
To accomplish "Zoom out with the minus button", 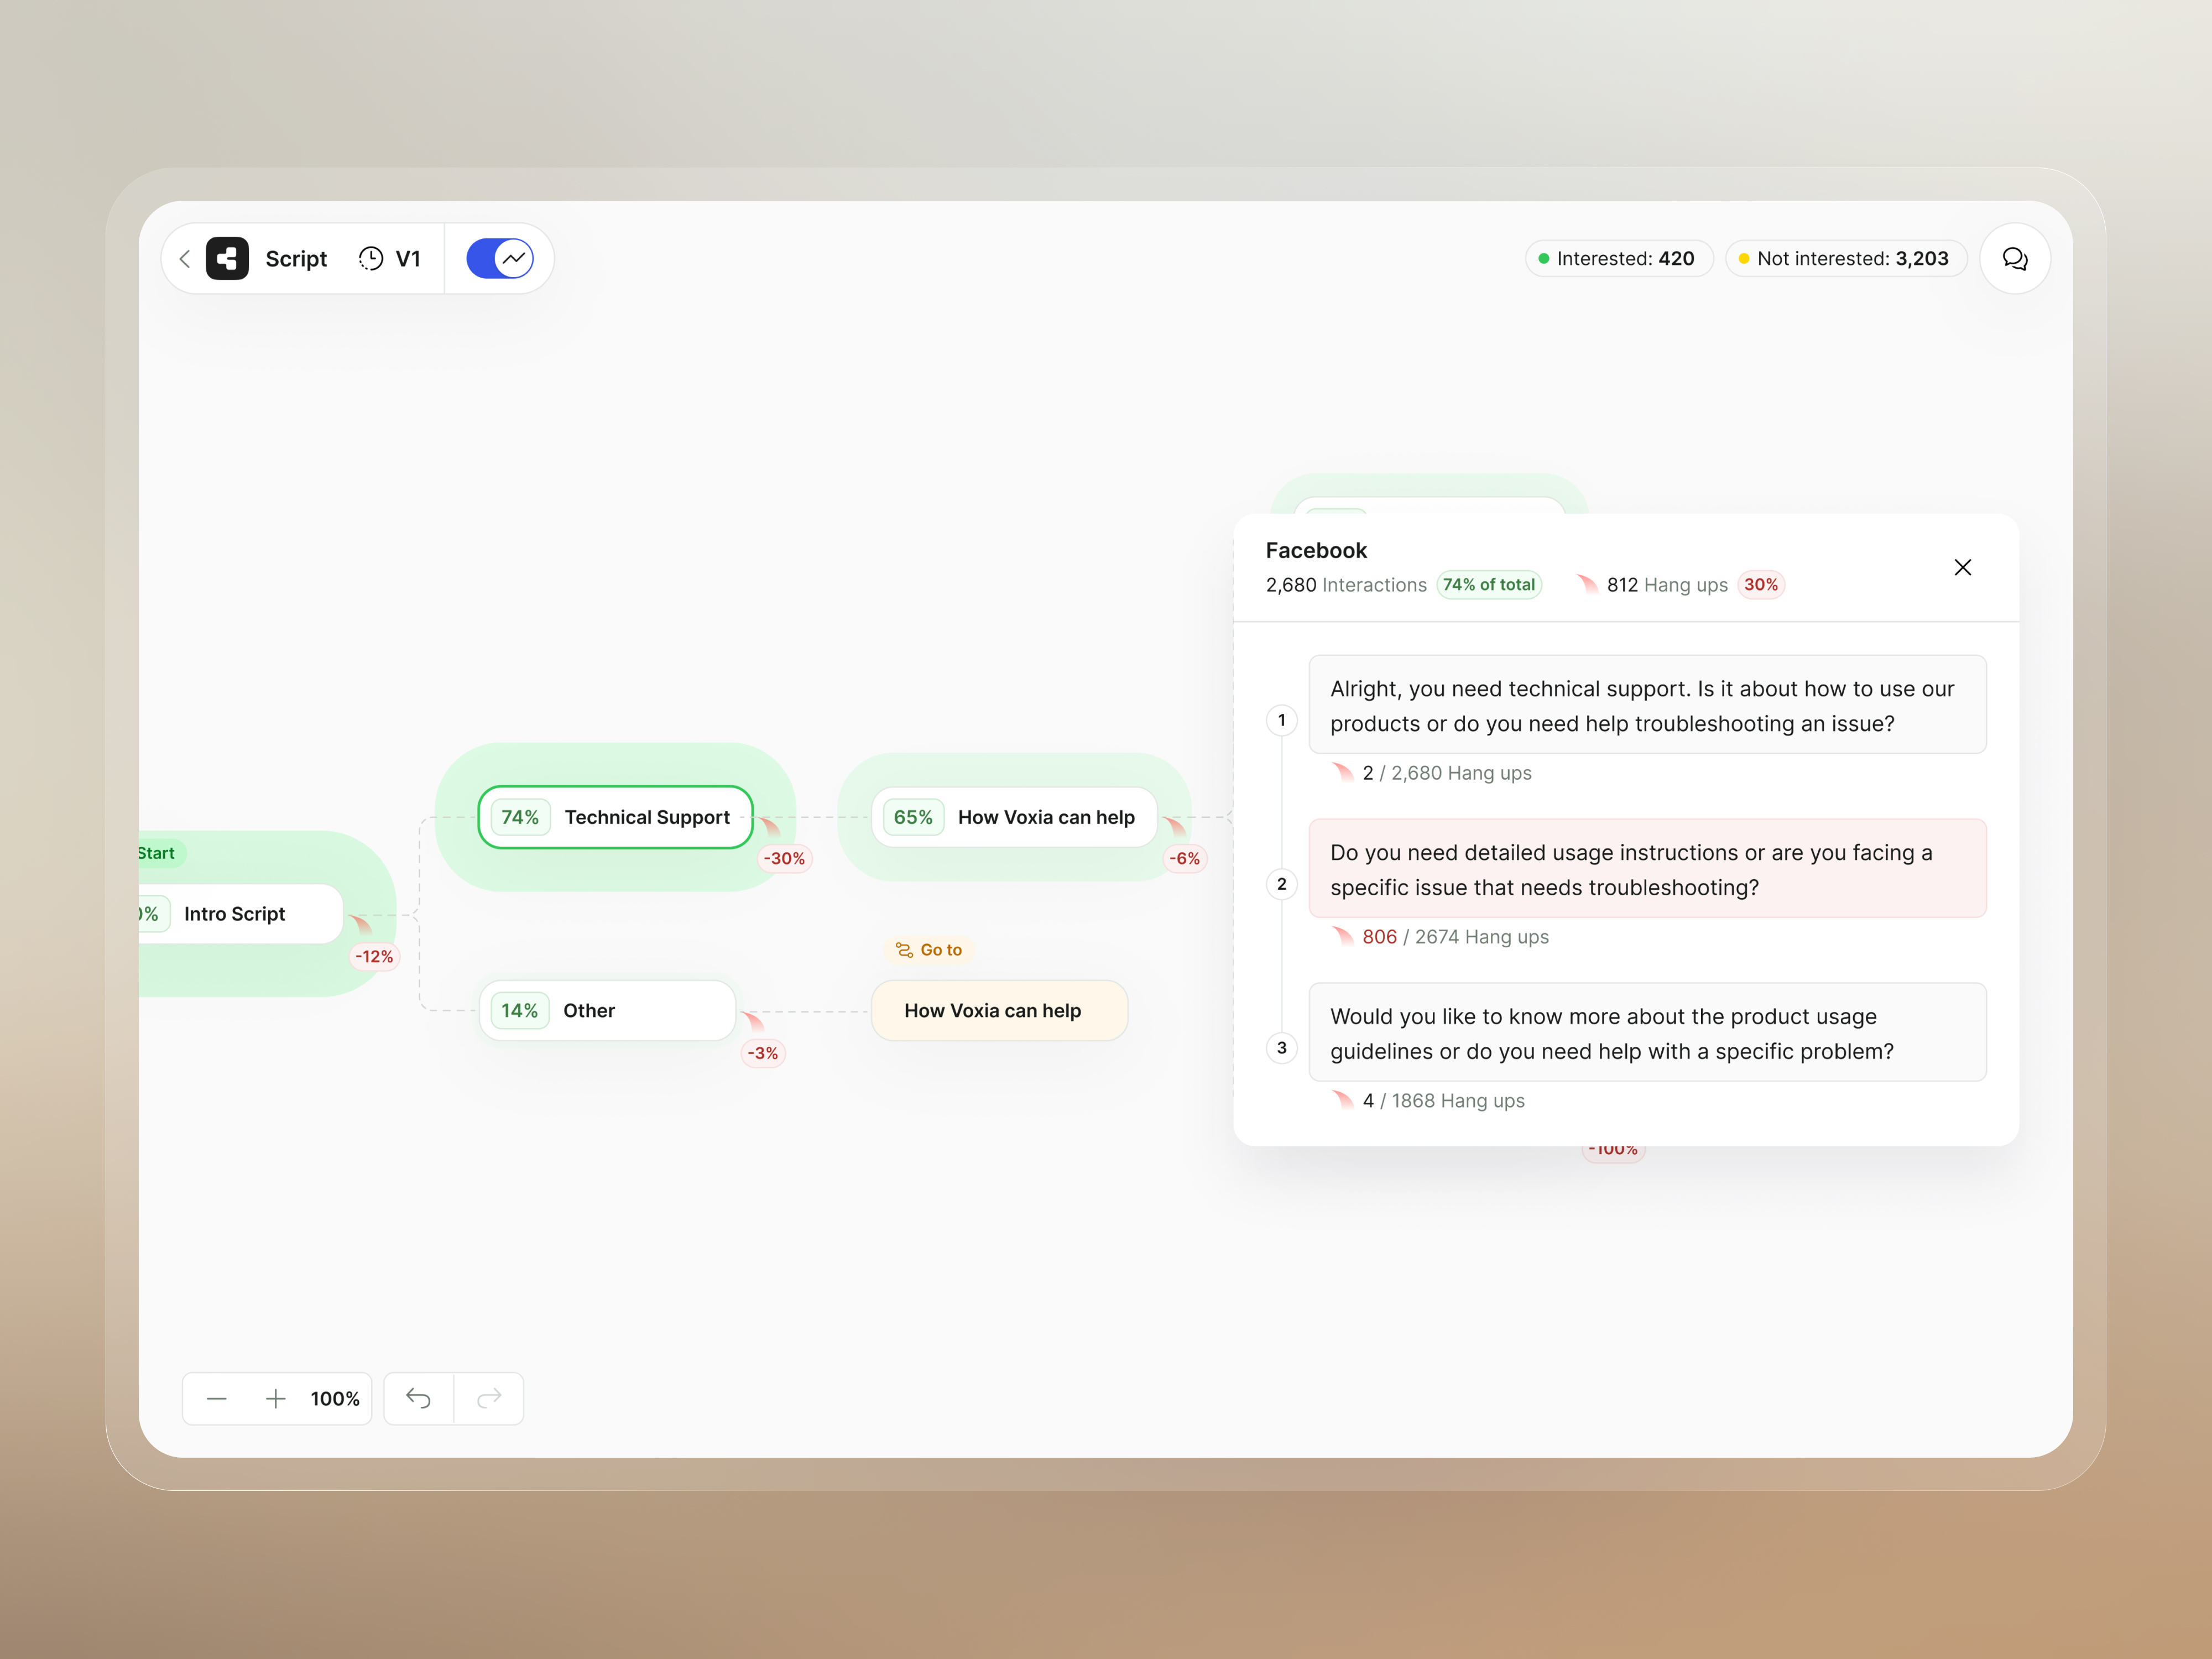I will point(216,1398).
